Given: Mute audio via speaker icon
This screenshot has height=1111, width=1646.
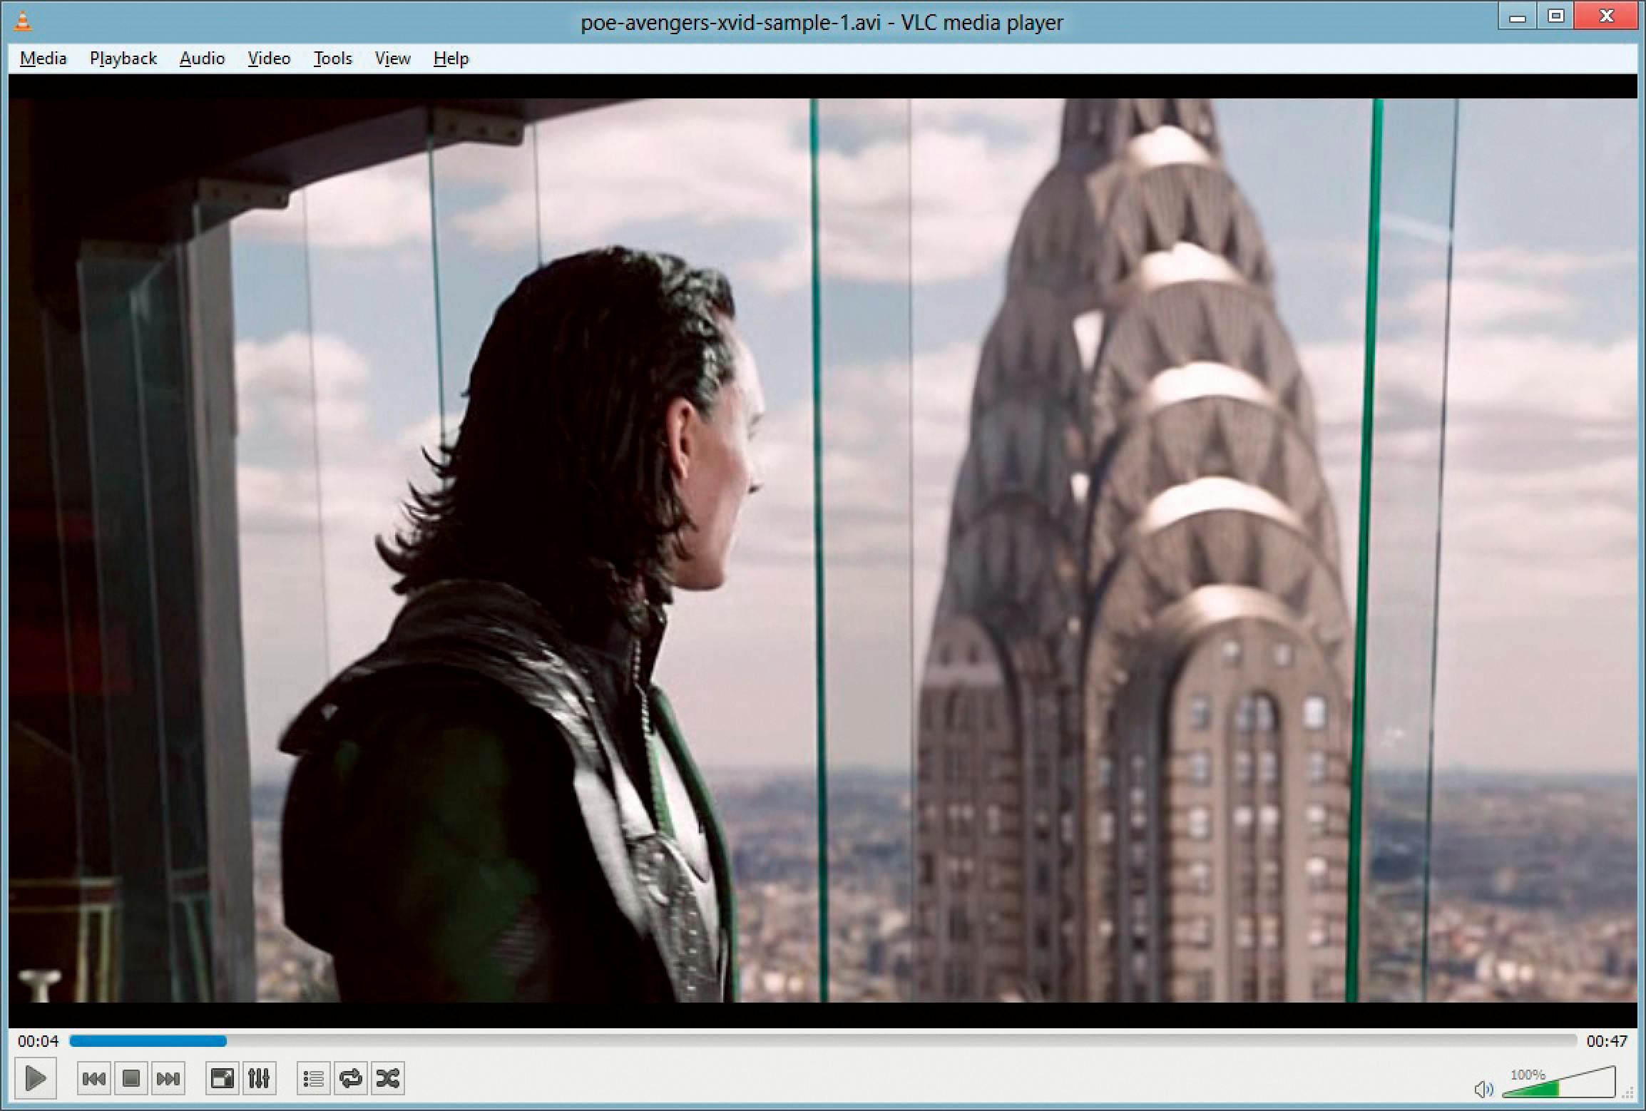Looking at the screenshot, I should 1483,1089.
